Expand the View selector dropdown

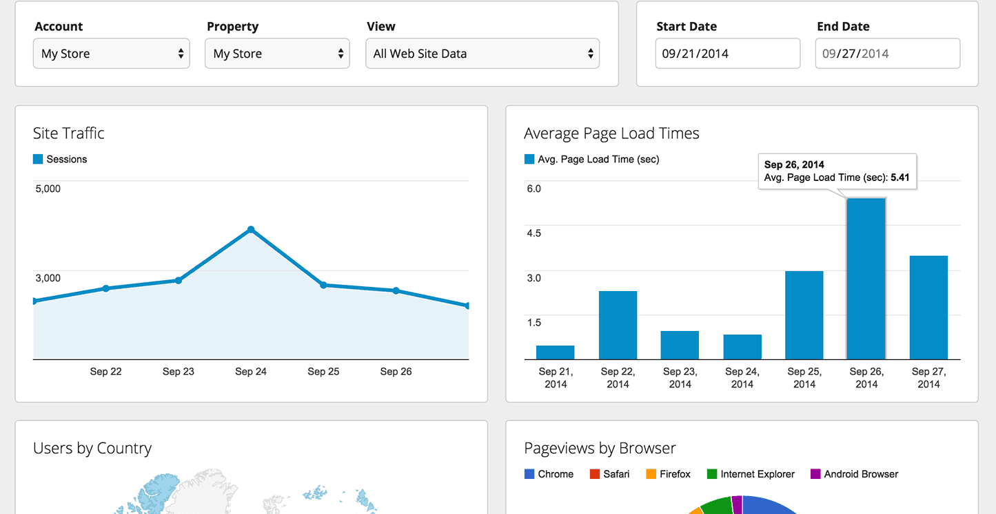point(482,54)
